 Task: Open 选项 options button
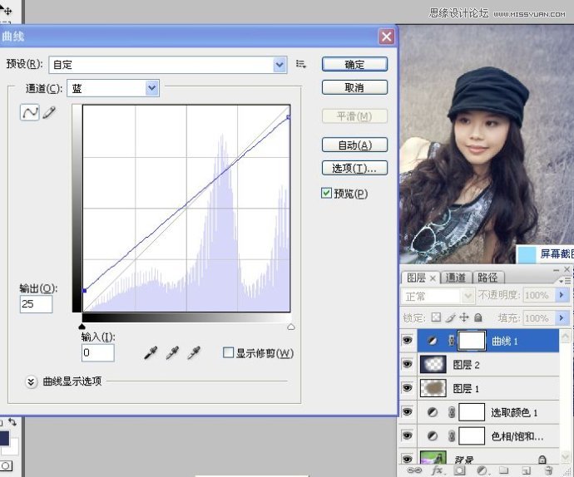click(354, 168)
